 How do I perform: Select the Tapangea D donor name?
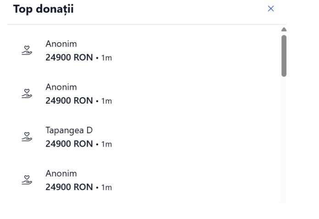point(69,130)
